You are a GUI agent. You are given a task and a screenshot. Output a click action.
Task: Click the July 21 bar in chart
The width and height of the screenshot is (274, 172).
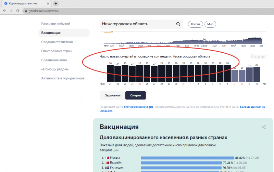pos(110,74)
